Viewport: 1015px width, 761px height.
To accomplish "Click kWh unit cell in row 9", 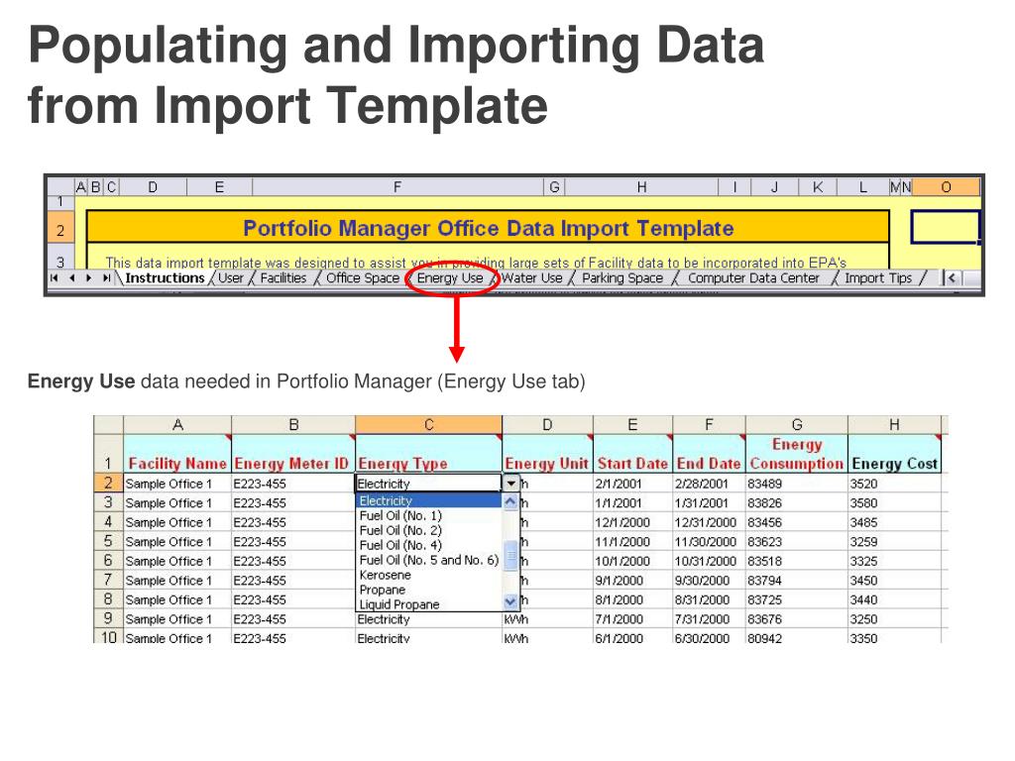I will coord(547,619).
